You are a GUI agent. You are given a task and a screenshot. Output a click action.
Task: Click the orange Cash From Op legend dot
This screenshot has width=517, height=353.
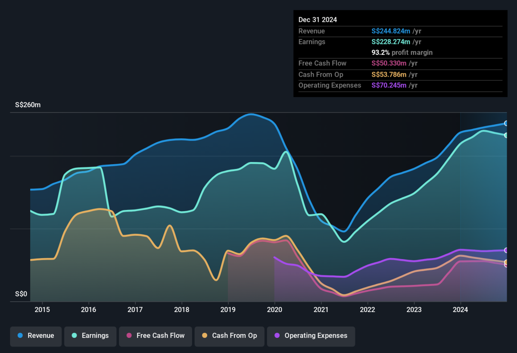coord(205,336)
